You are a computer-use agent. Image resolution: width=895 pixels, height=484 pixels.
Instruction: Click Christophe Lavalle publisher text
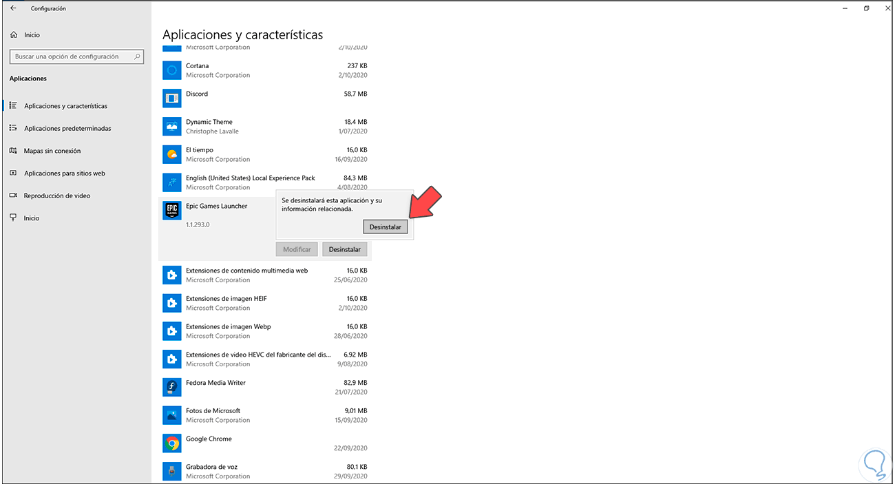[212, 131]
